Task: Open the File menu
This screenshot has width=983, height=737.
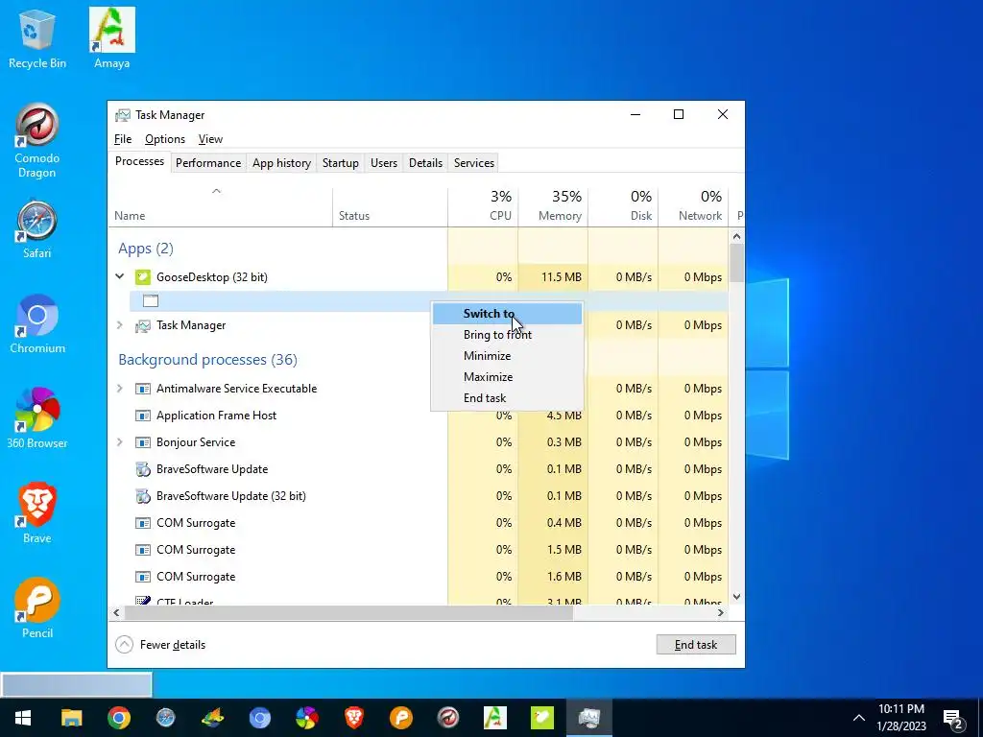Action: 123,139
